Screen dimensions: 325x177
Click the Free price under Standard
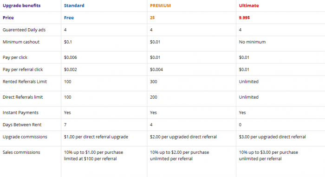pyautogui.click(x=69, y=18)
